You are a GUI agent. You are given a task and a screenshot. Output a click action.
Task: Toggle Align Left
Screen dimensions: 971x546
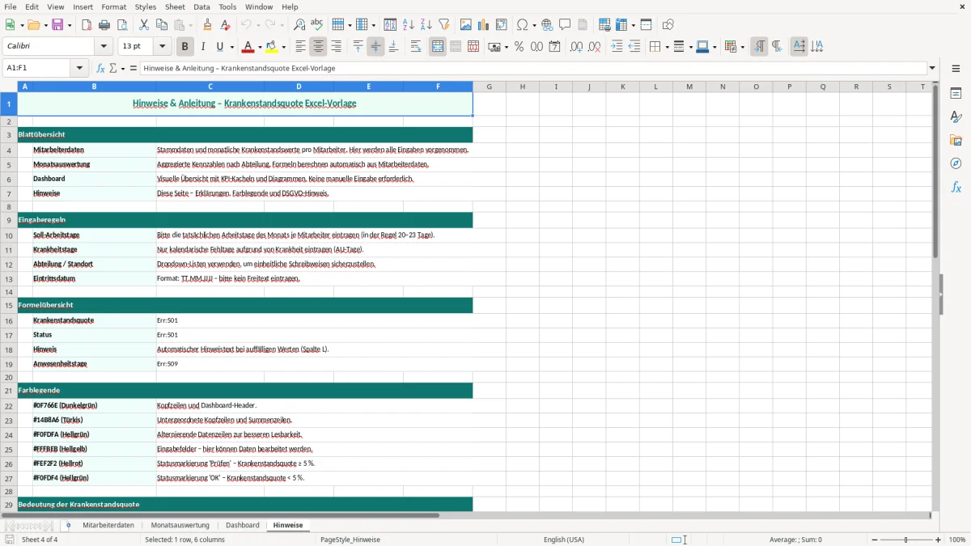click(x=300, y=47)
